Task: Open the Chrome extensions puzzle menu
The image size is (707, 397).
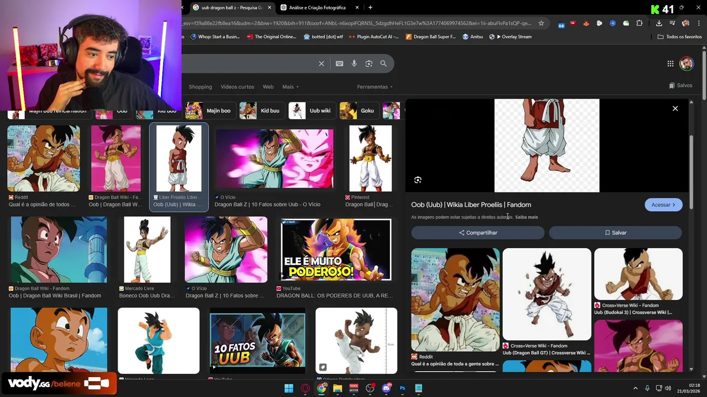Action: [x=640, y=23]
